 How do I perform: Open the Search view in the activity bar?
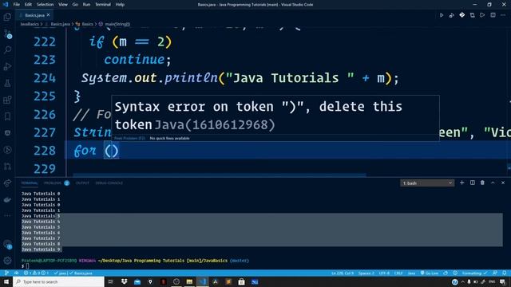coord(7,49)
